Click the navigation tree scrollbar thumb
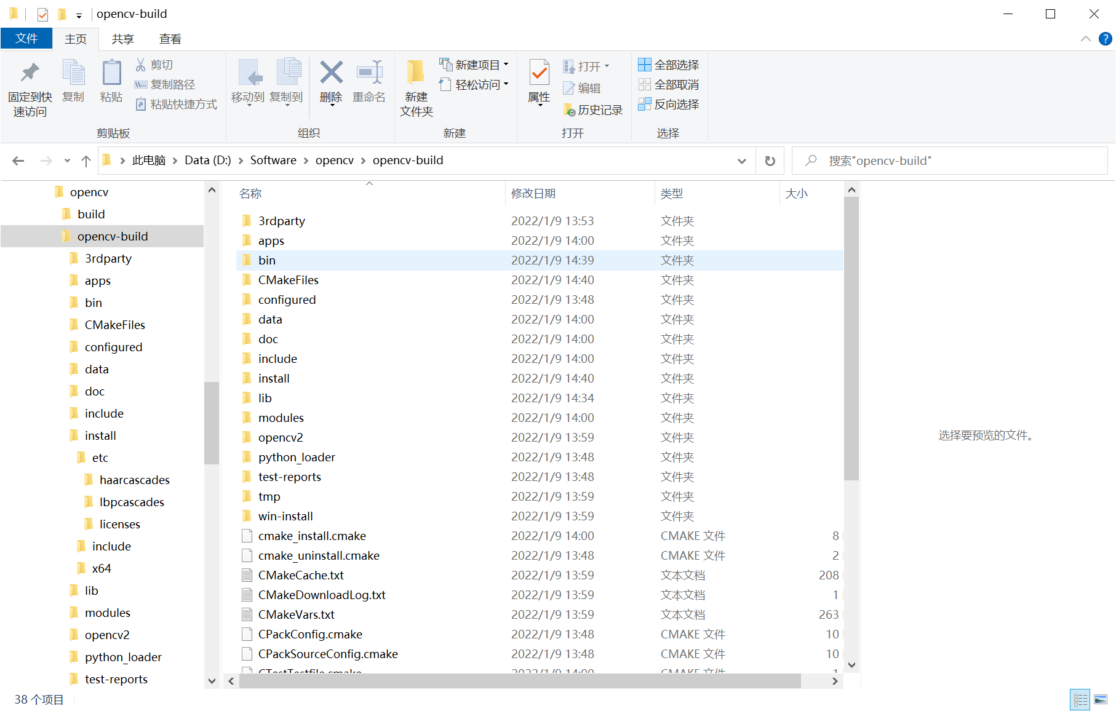Viewport: 1116px width, 711px height. coord(212,423)
